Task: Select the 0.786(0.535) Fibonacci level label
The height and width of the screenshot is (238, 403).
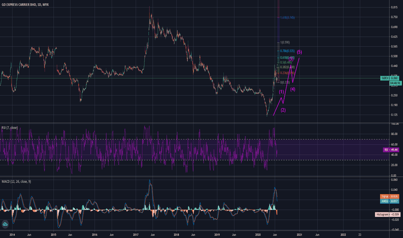Action: [288, 51]
